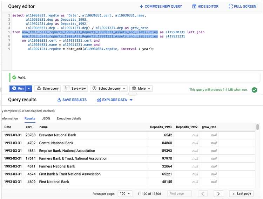Image resolution: width=263 pixels, height=199 pixels.
Task: Click the Valid status check icon
Action: point(14,77)
